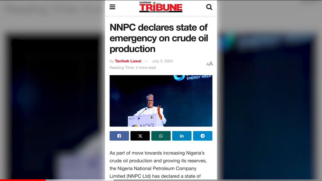The width and height of the screenshot is (322, 181).
Task: Share article via WhatsApp
Action: point(161,136)
